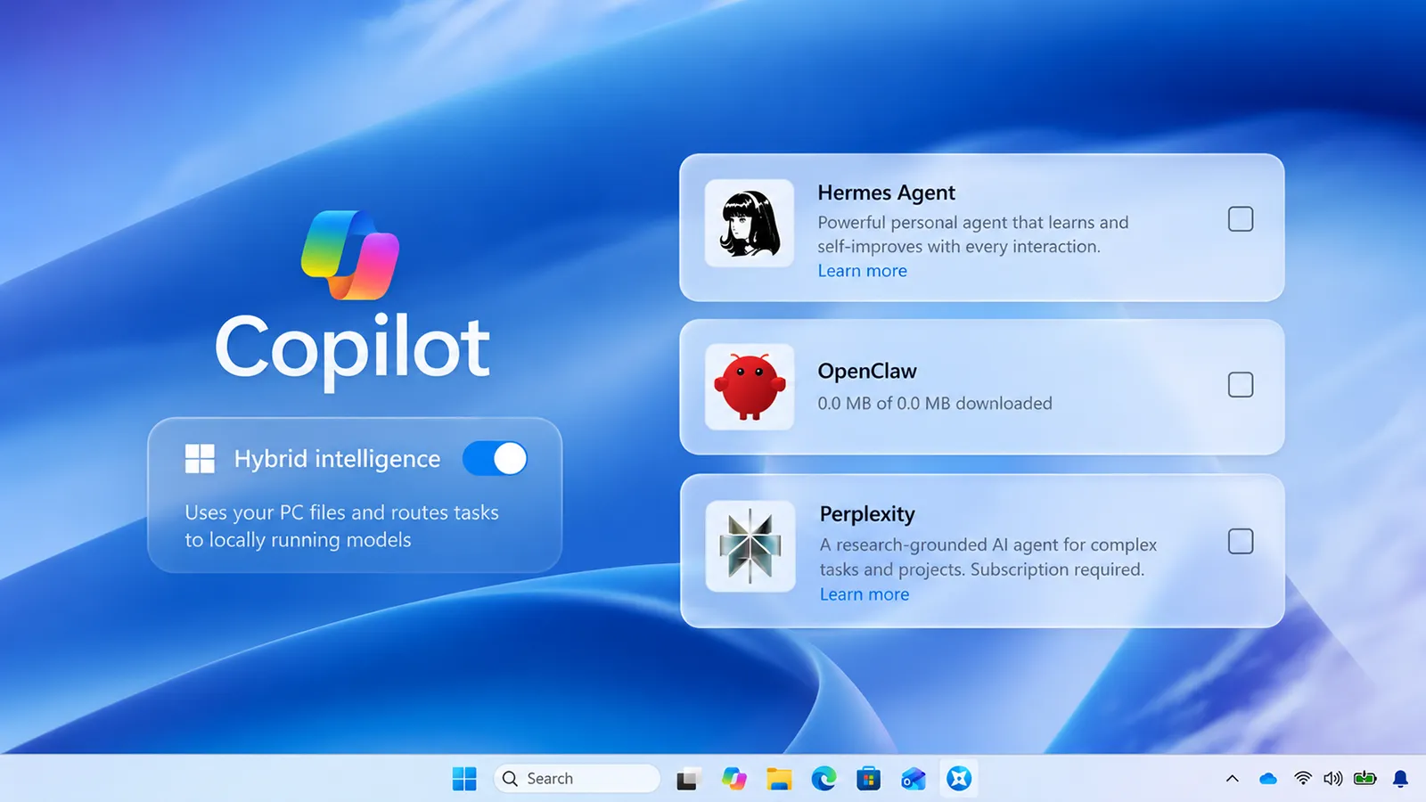Launch Copilot from the taskbar

point(733,779)
